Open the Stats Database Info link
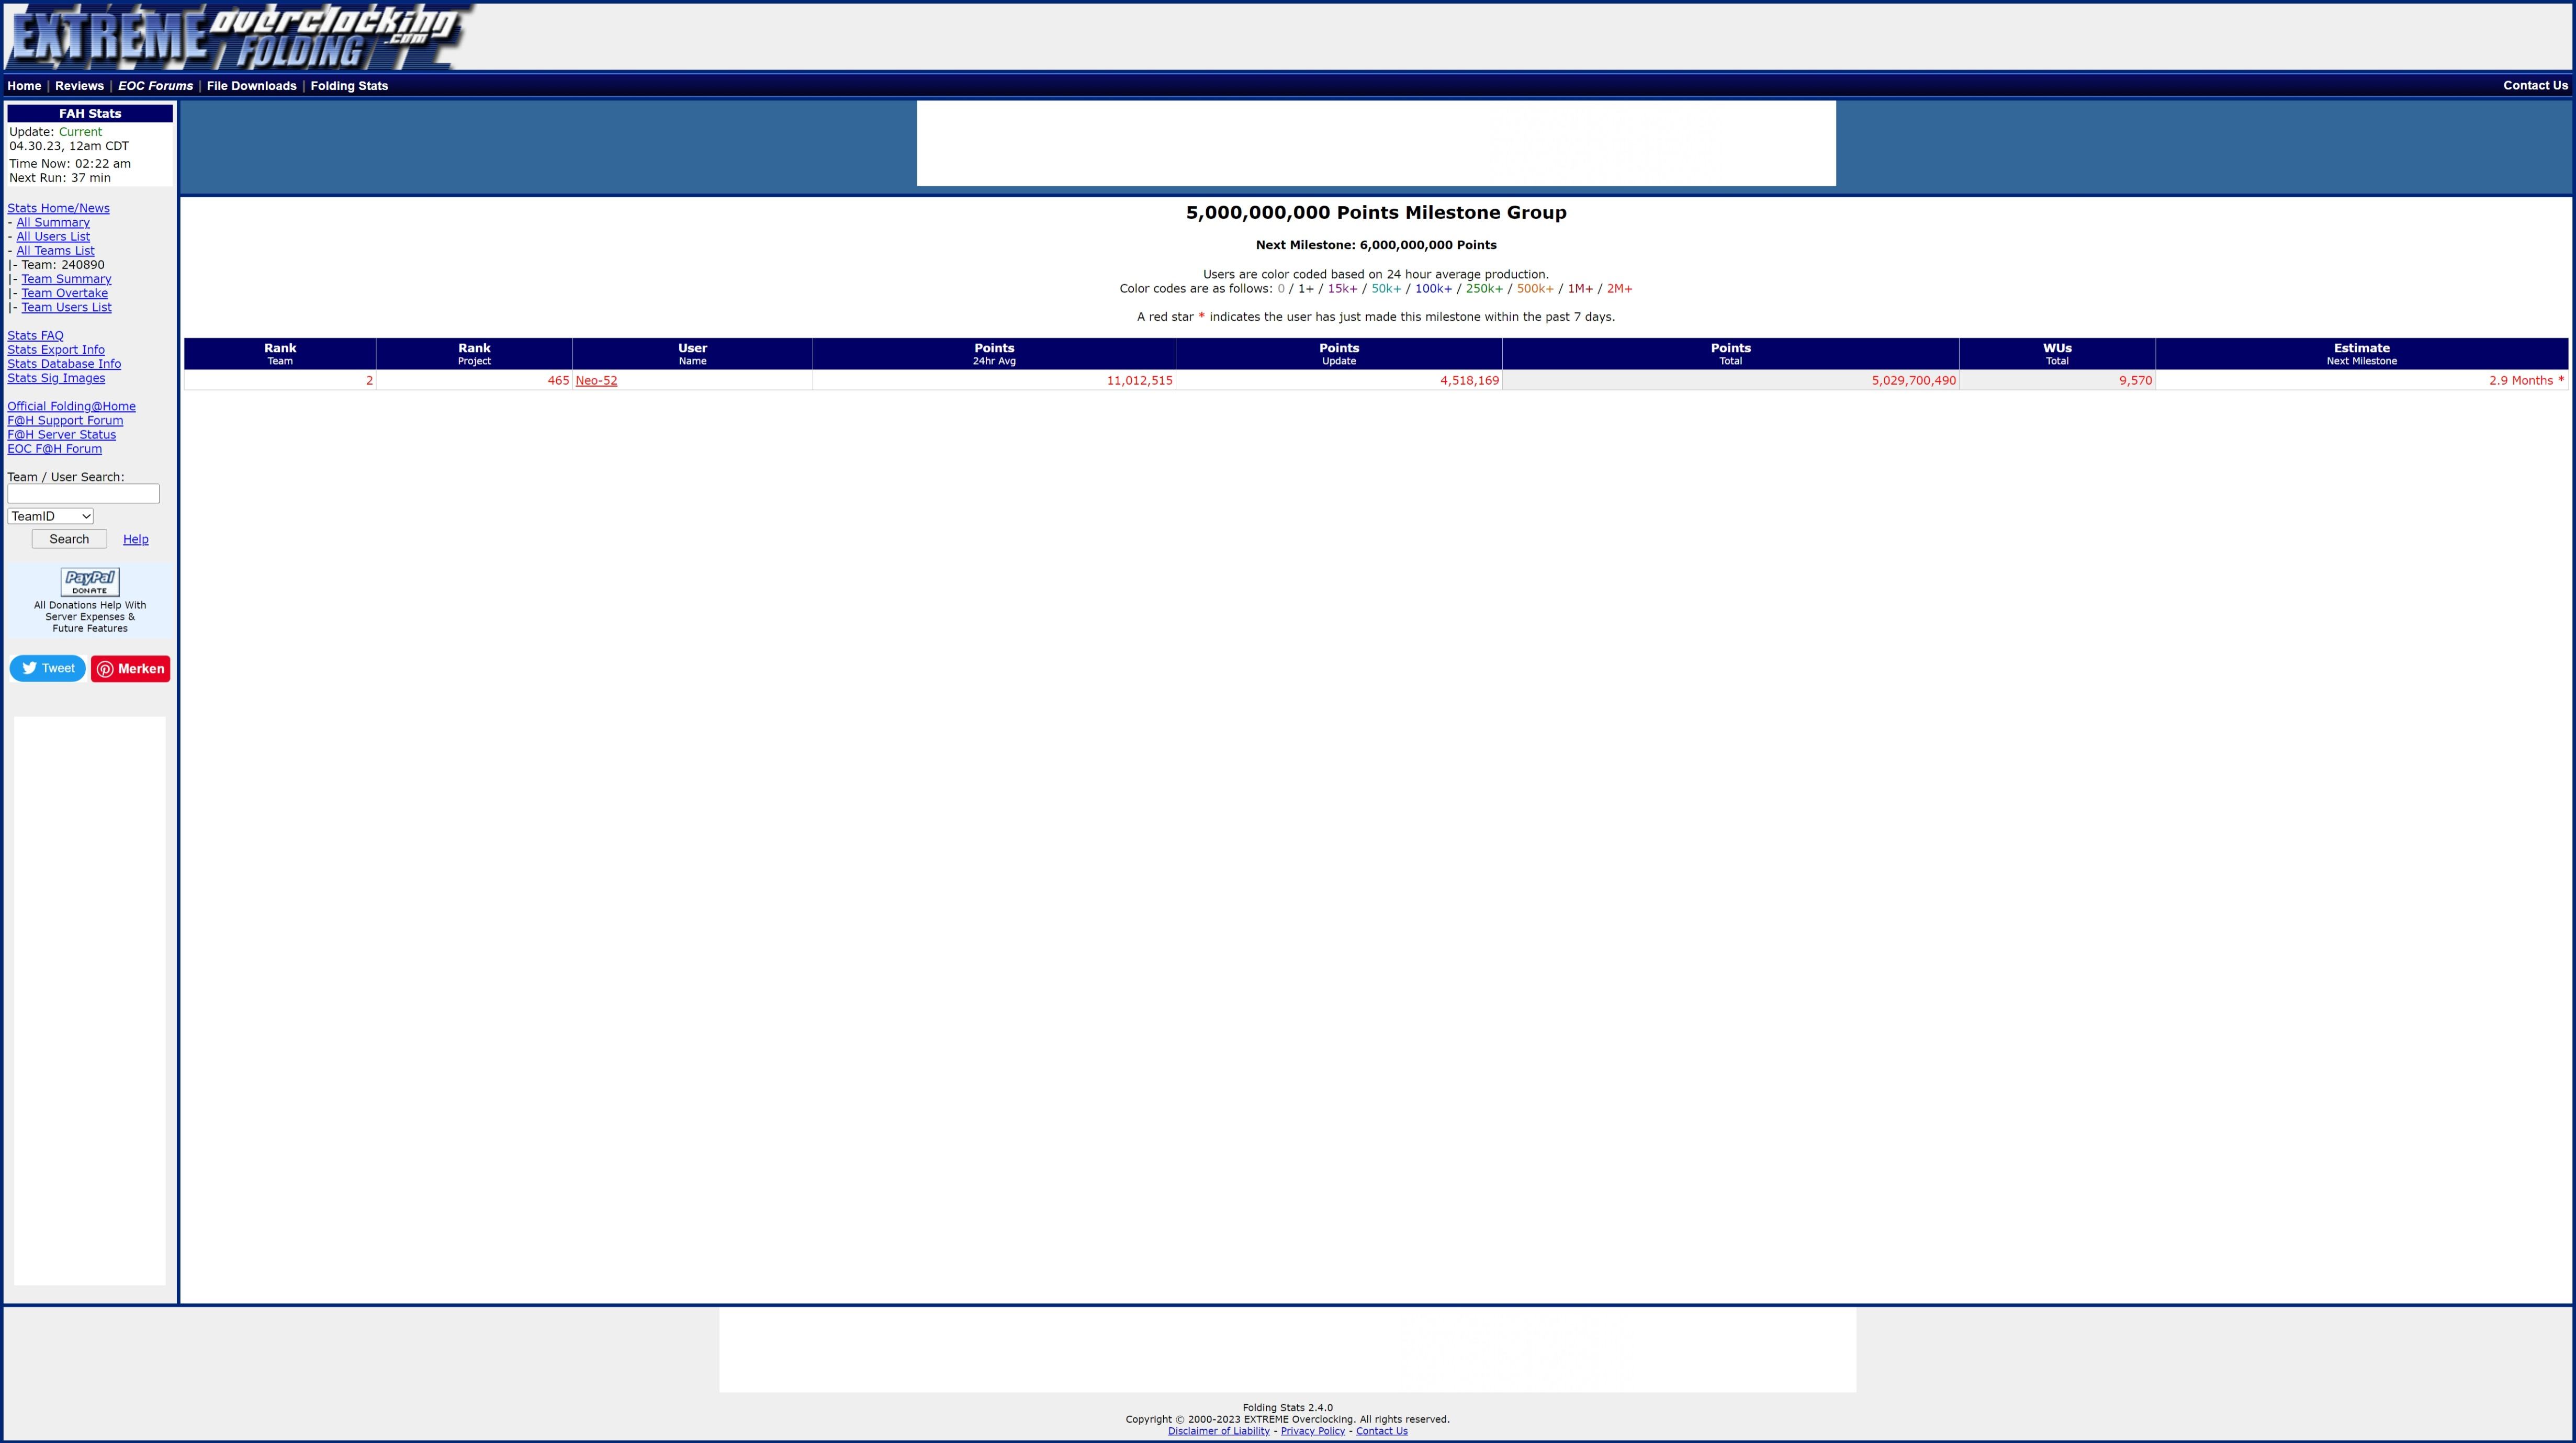Viewport: 2576px width, 1443px height. 64,364
